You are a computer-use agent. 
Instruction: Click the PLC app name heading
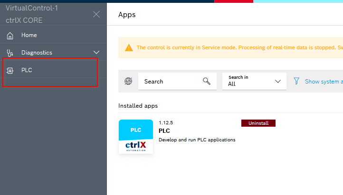click(164, 131)
